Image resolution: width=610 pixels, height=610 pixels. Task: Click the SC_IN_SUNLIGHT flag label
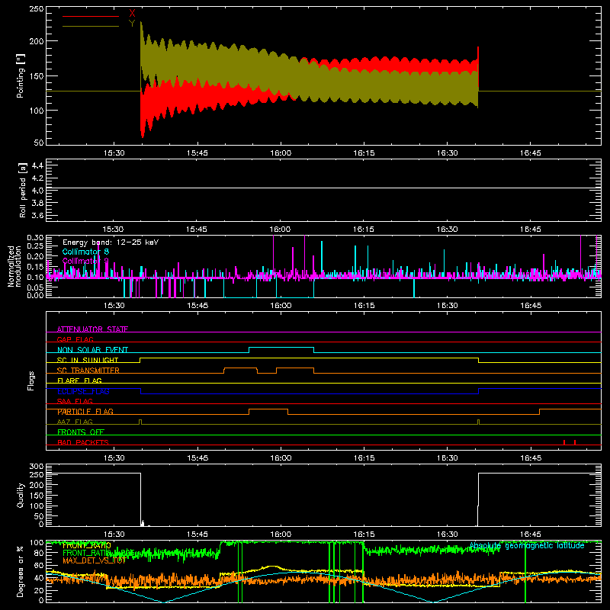(88, 360)
